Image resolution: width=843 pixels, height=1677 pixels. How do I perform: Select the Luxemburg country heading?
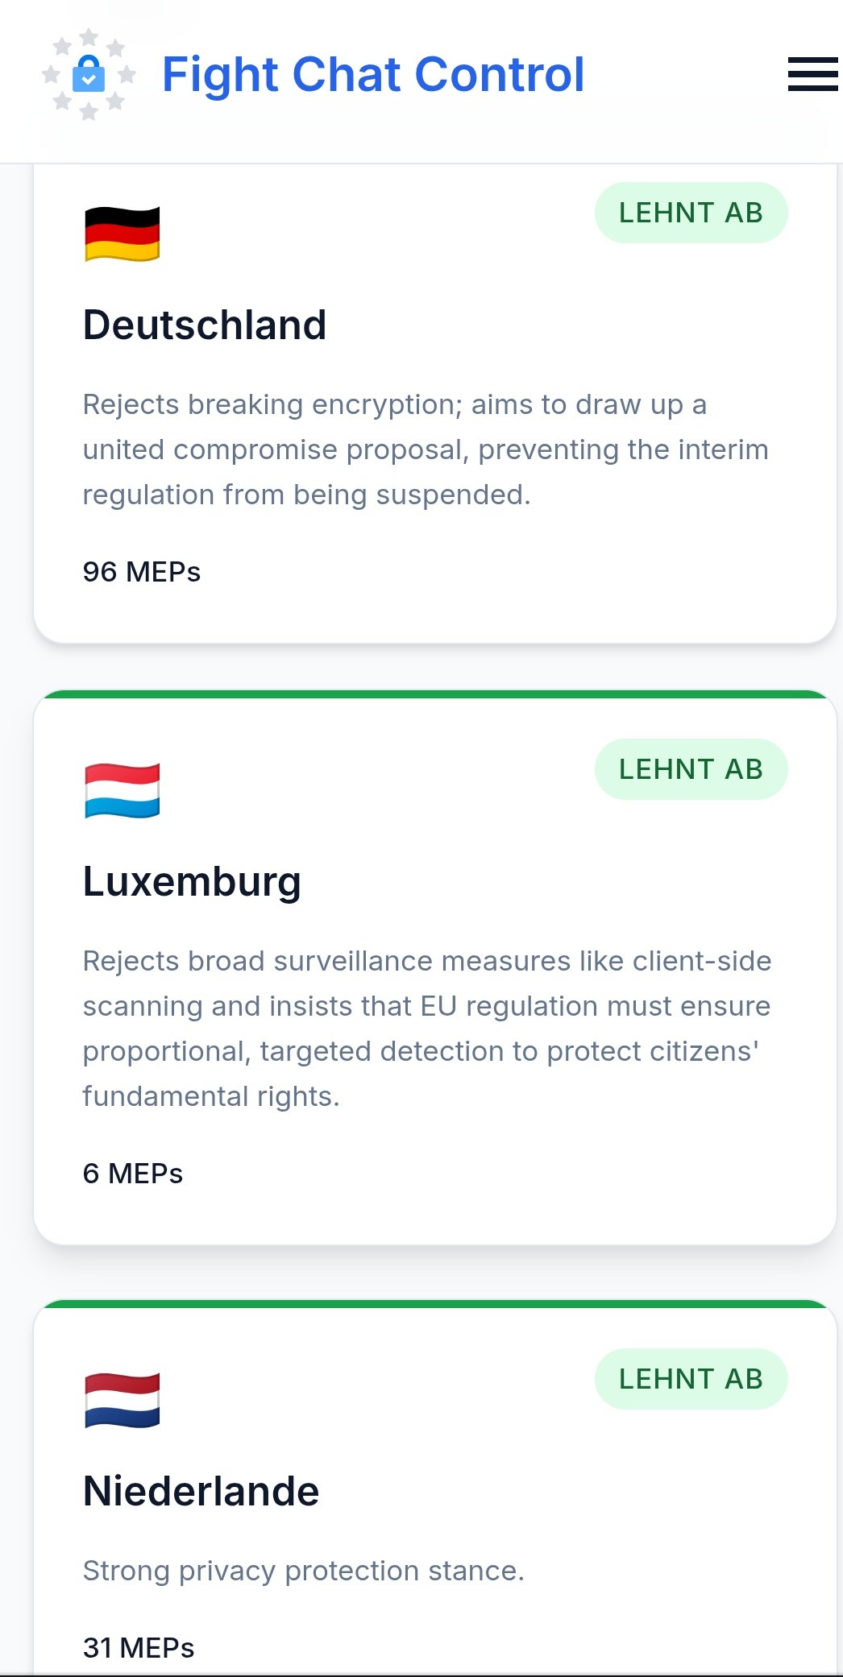pyautogui.click(x=192, y=882)
